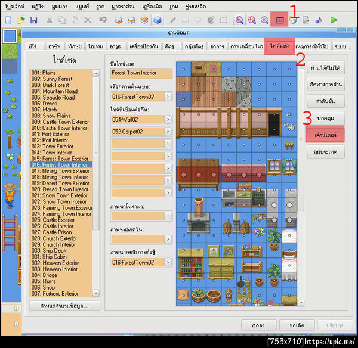Select 036: Shop in tileset list

[x=61, y=287]
